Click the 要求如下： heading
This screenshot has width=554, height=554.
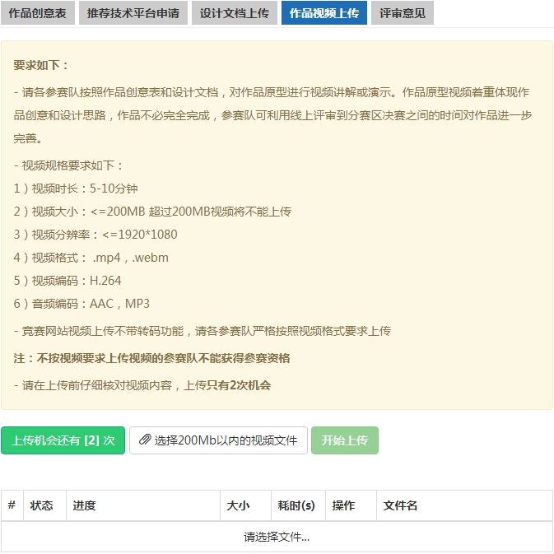click(40, 65)
